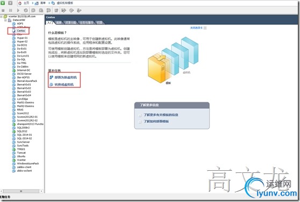Switch to the third tab in Centos panel
This screenshot has width=300, height=202.
pyautogui.click(x=70, y=23)
